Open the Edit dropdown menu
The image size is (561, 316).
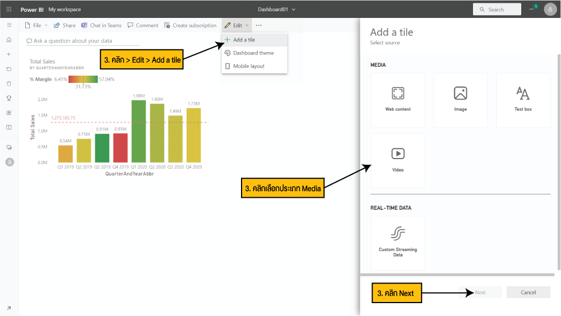237,25
